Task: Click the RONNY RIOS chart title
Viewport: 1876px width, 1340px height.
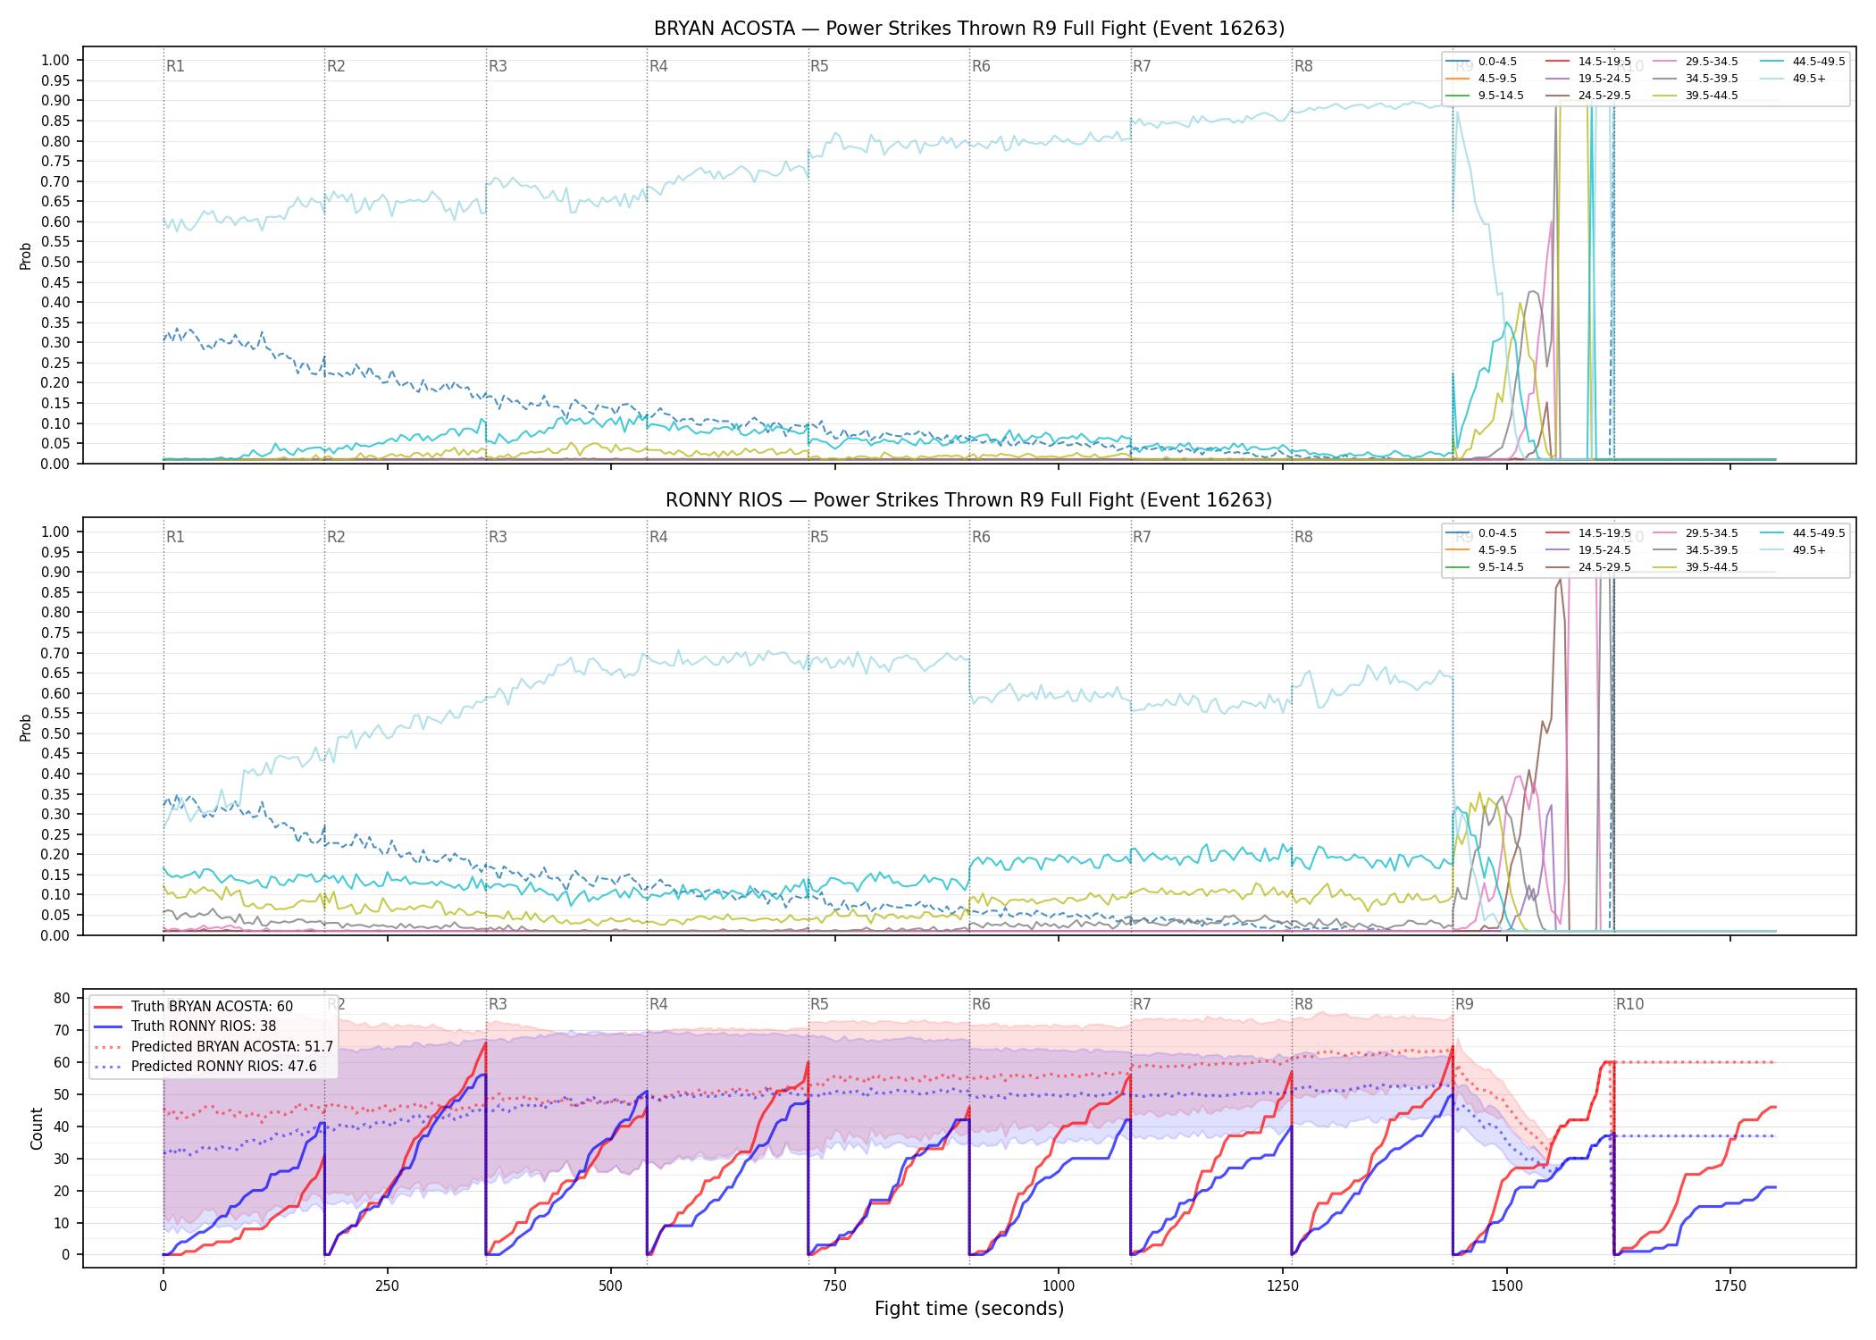Action: pyautogui.click(x=969, y=500)
